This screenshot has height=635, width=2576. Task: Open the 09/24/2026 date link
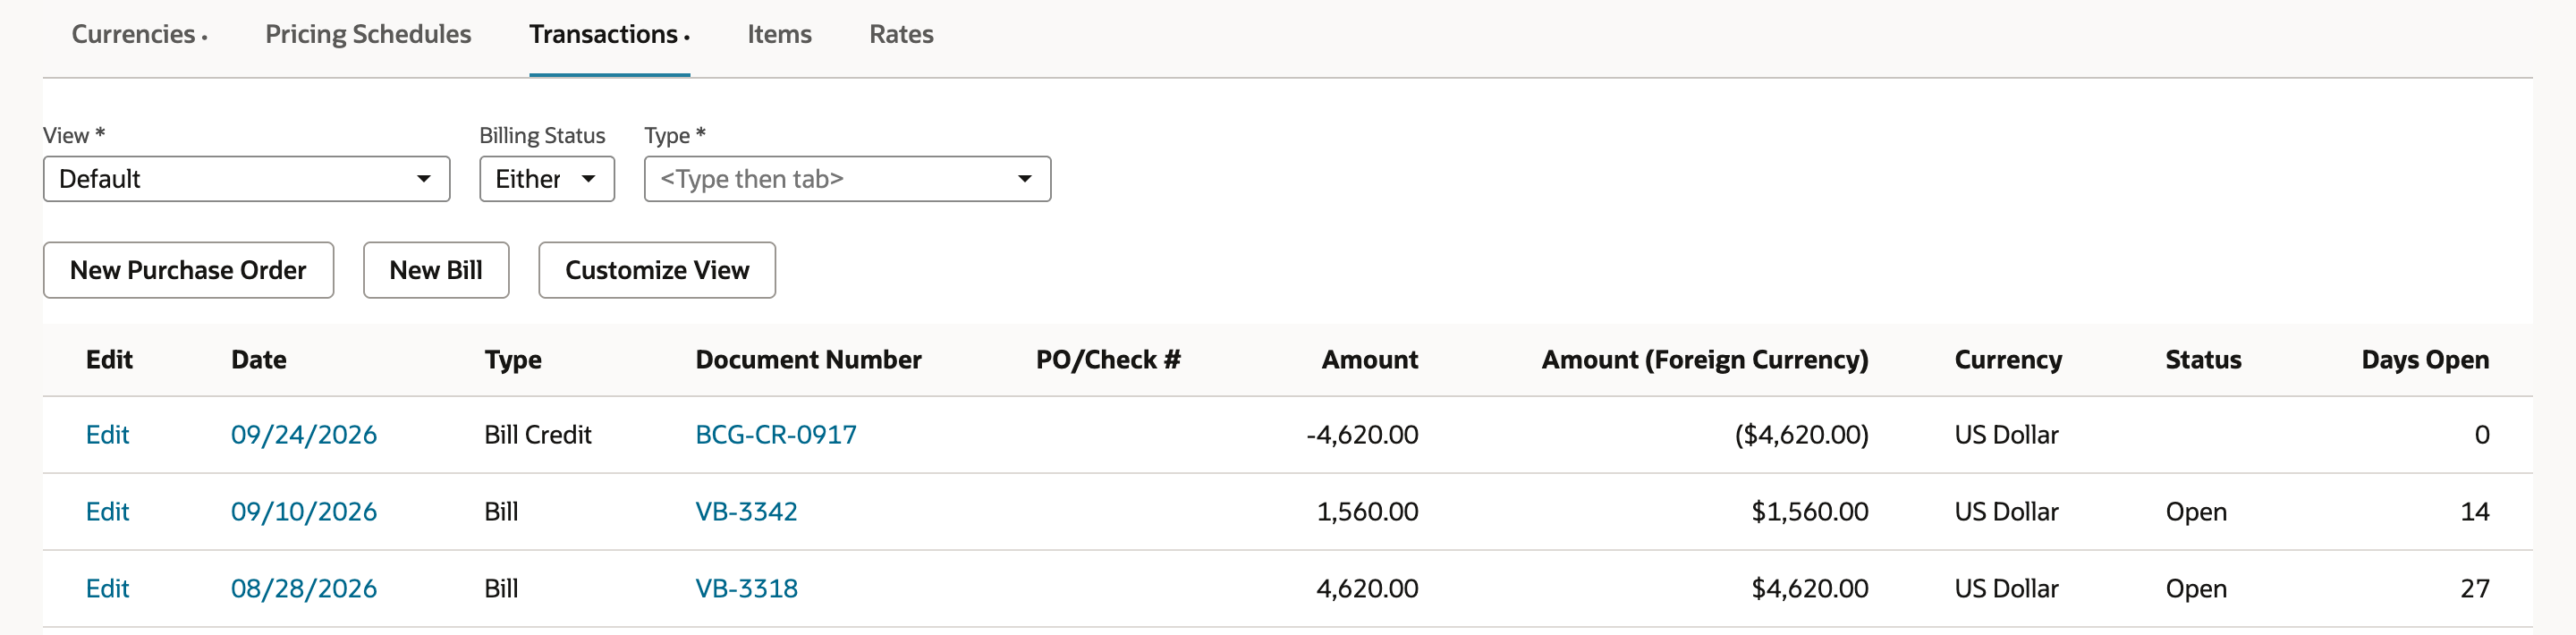tap(304, 435)
